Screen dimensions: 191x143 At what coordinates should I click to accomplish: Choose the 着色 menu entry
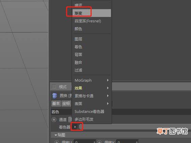[92, 47]
